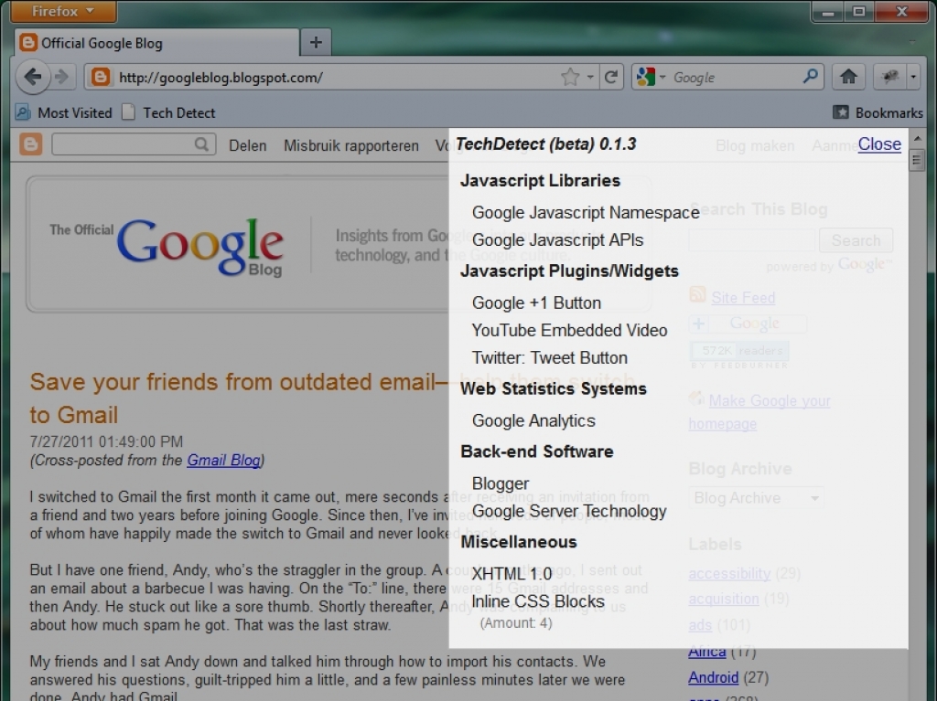Click the vertical scrollbar thumb
Viewport: 937px width, 701px height.
click(x=917, y=160)
